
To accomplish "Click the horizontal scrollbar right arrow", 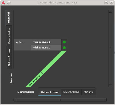I will (x=105, y=100).
